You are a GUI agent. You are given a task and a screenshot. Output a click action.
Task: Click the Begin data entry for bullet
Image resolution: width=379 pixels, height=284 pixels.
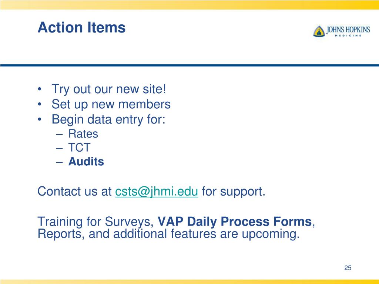pos(108,119)
